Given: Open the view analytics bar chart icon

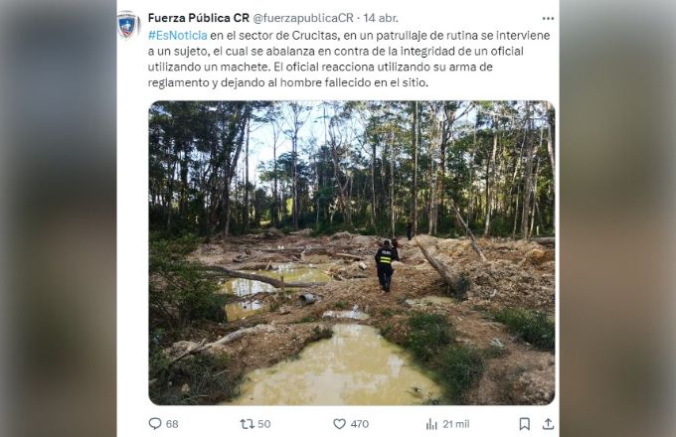Looking at the screenshot, I should (431, 423).
